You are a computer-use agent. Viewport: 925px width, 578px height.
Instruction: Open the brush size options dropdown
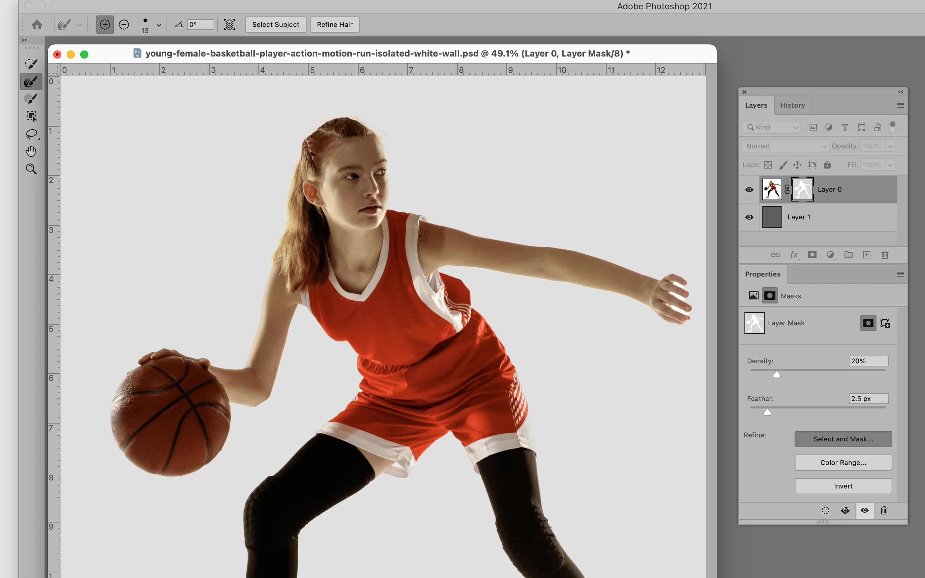(x=159, y=25)
